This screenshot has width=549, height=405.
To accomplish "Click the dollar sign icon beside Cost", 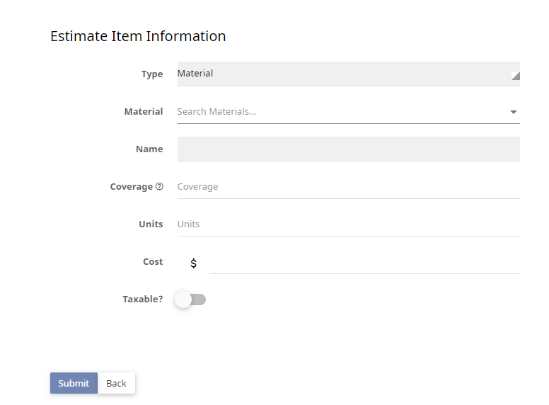I will 193,263.
